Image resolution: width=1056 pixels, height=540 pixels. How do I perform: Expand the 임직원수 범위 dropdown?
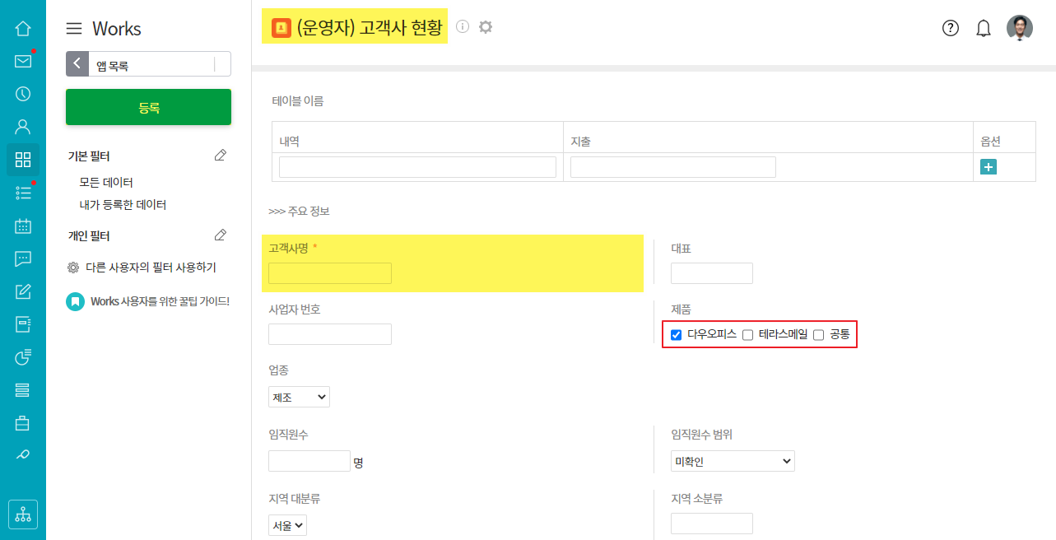tap(733, 461)
